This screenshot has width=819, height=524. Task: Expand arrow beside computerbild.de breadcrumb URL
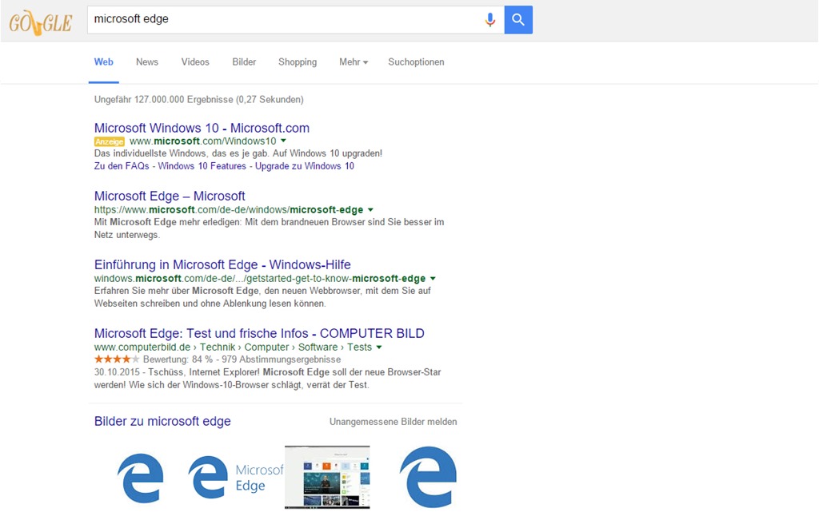point(379,347)
